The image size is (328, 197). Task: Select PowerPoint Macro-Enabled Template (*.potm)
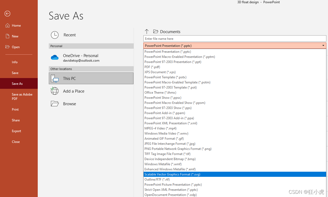coord(235,82)
